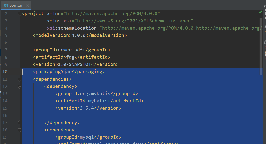Click line number 15 in gutter

tap(5, 108)
